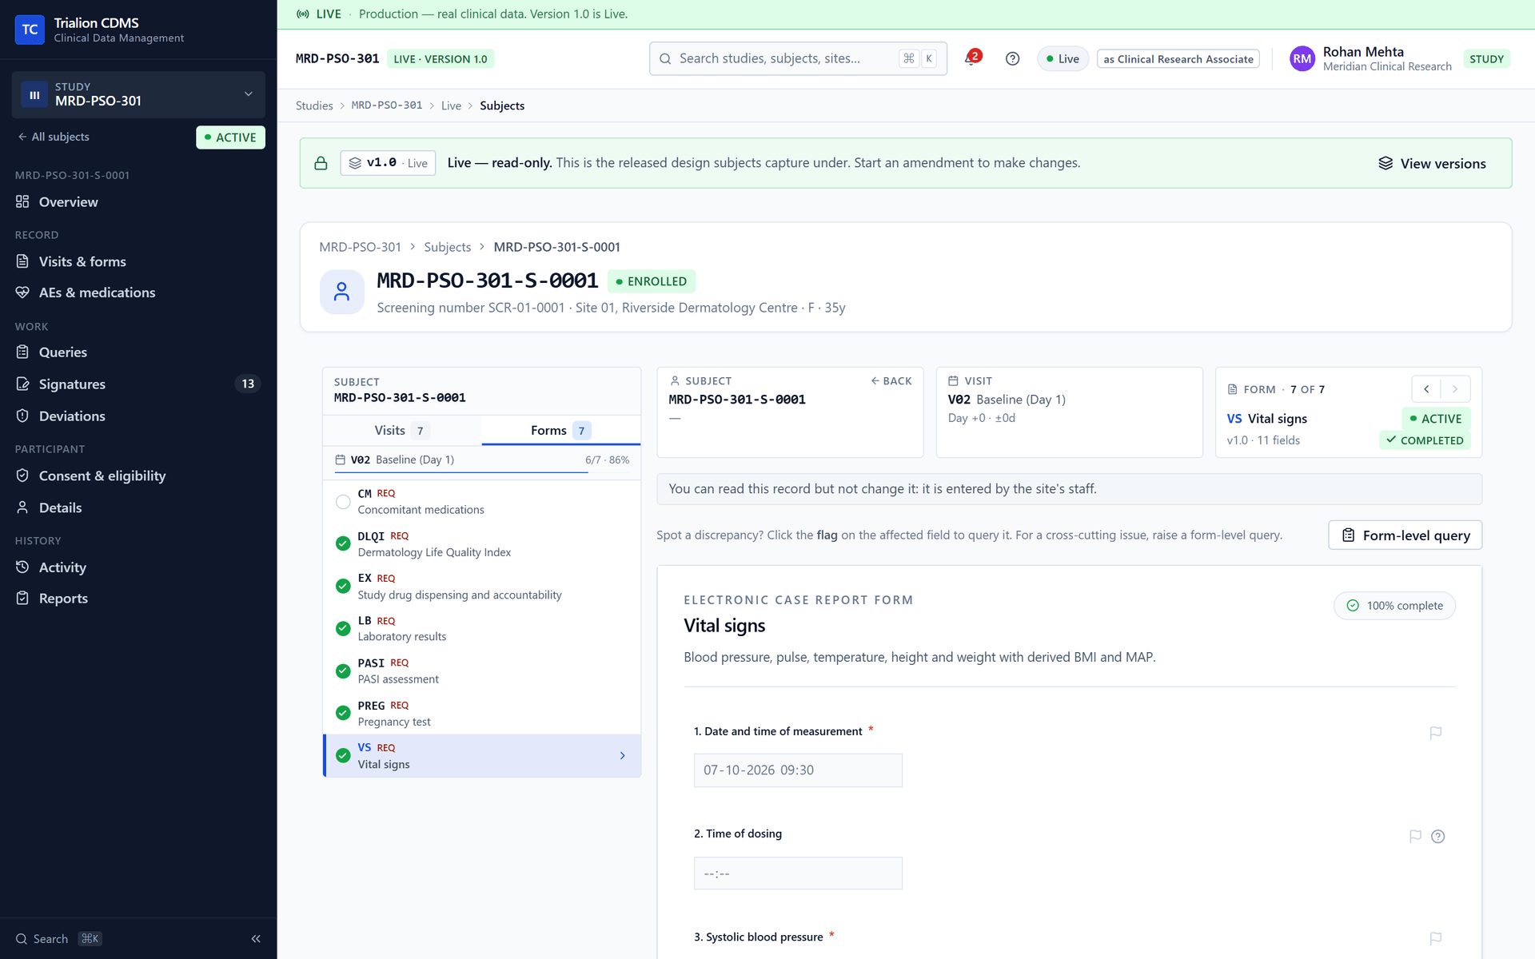Open Overview in the sidebar

tap(138, 202)
